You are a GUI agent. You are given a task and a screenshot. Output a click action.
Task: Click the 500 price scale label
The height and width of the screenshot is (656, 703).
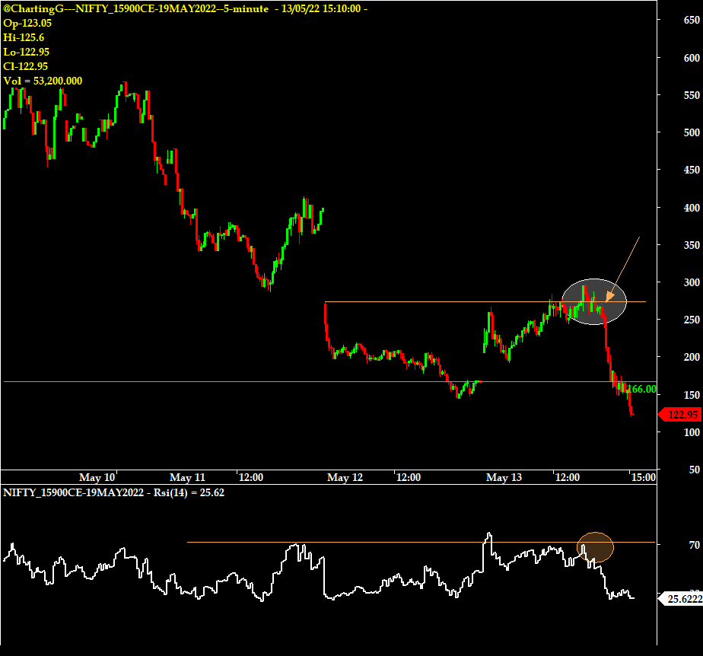click(x=692, y=132)
